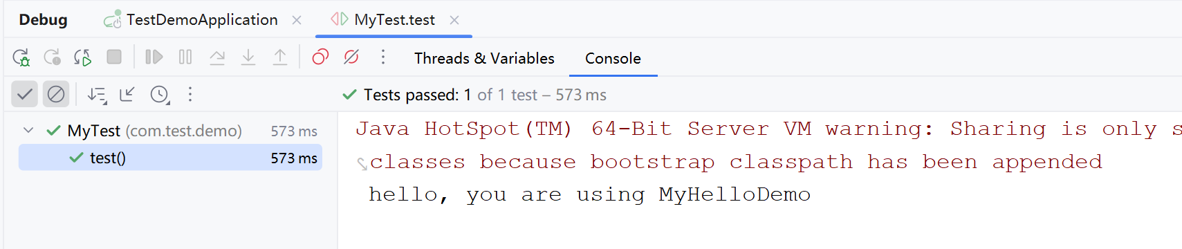Viewport: 1182px width, 249px height.
Task: Click the Rerun MyTest debug icon
Action: (x=21, y=57)
